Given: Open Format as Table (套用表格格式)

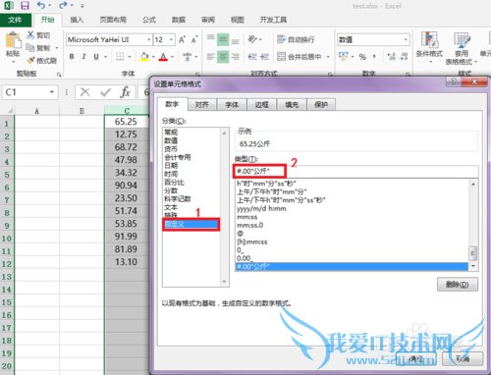Looking at the screenshot, I should [x=462, y=48].
